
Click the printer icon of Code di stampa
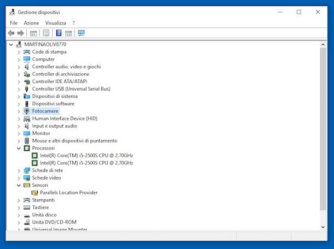27,52
